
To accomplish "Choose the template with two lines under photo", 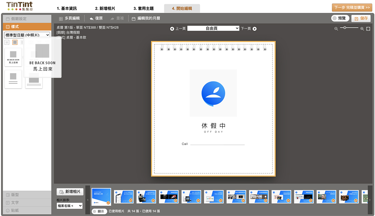I will [x=13, y=79].
